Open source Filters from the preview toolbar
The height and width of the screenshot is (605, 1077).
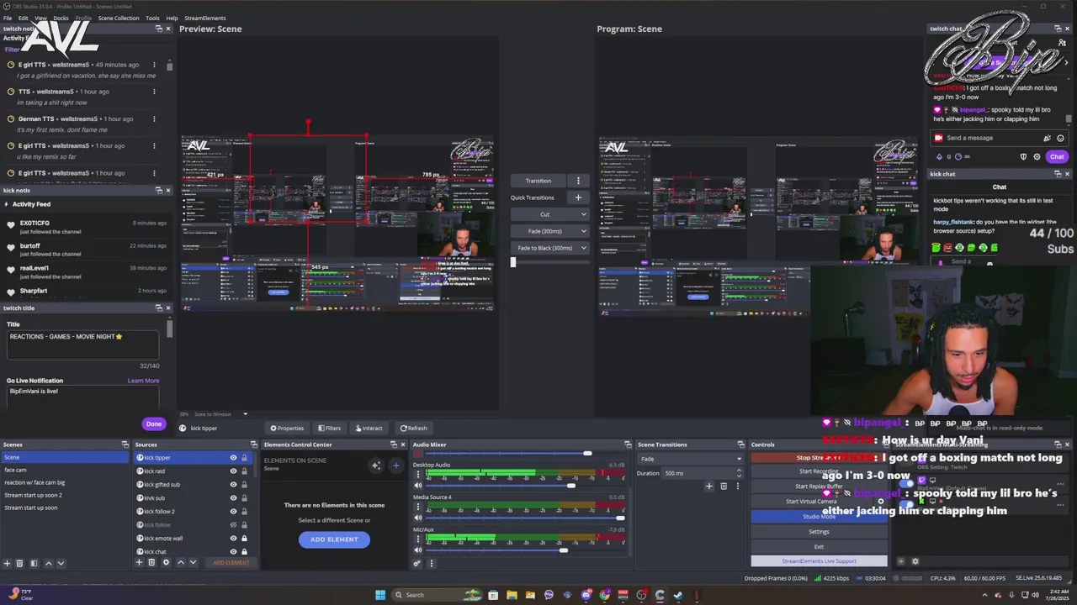coord(330,428)
